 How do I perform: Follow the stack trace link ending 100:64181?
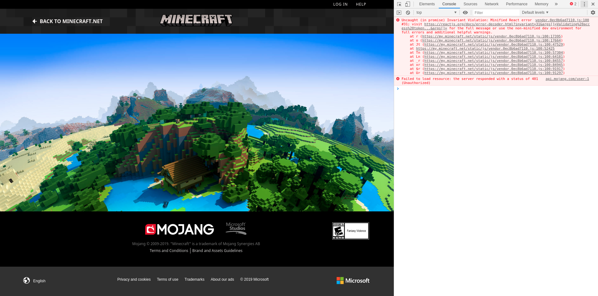pos(493,57)
